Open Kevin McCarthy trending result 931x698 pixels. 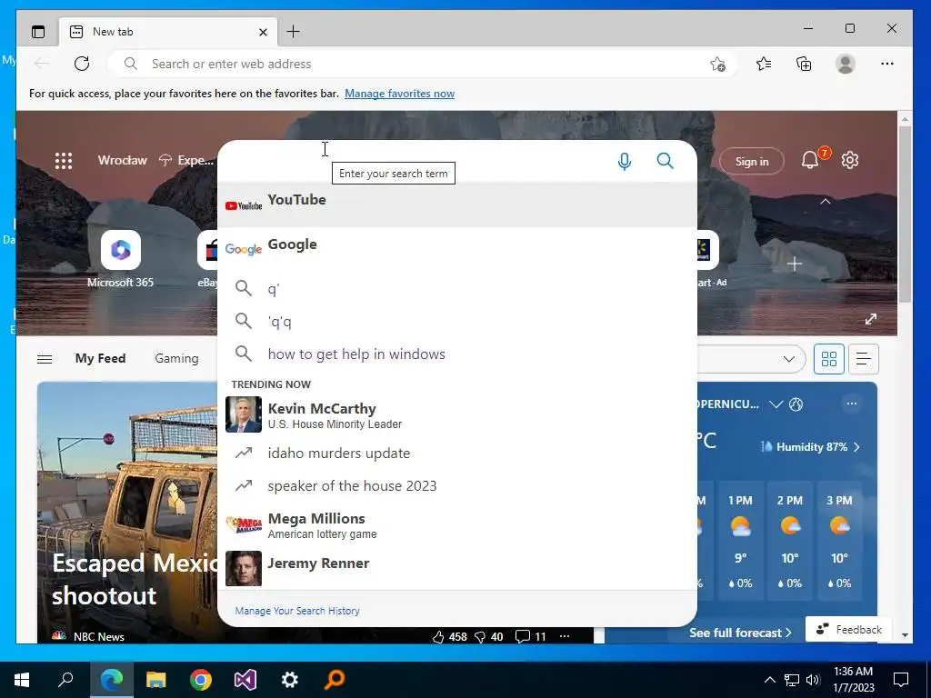(457, 414)
